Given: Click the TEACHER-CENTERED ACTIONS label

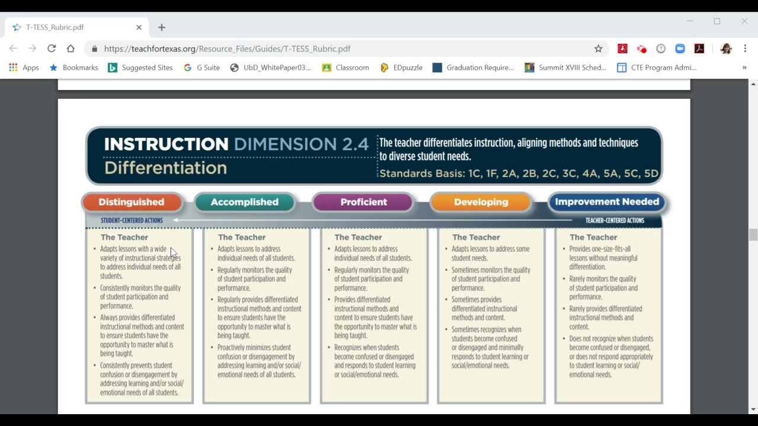Looking at the screenshot, I should click(x=615, y=220).
